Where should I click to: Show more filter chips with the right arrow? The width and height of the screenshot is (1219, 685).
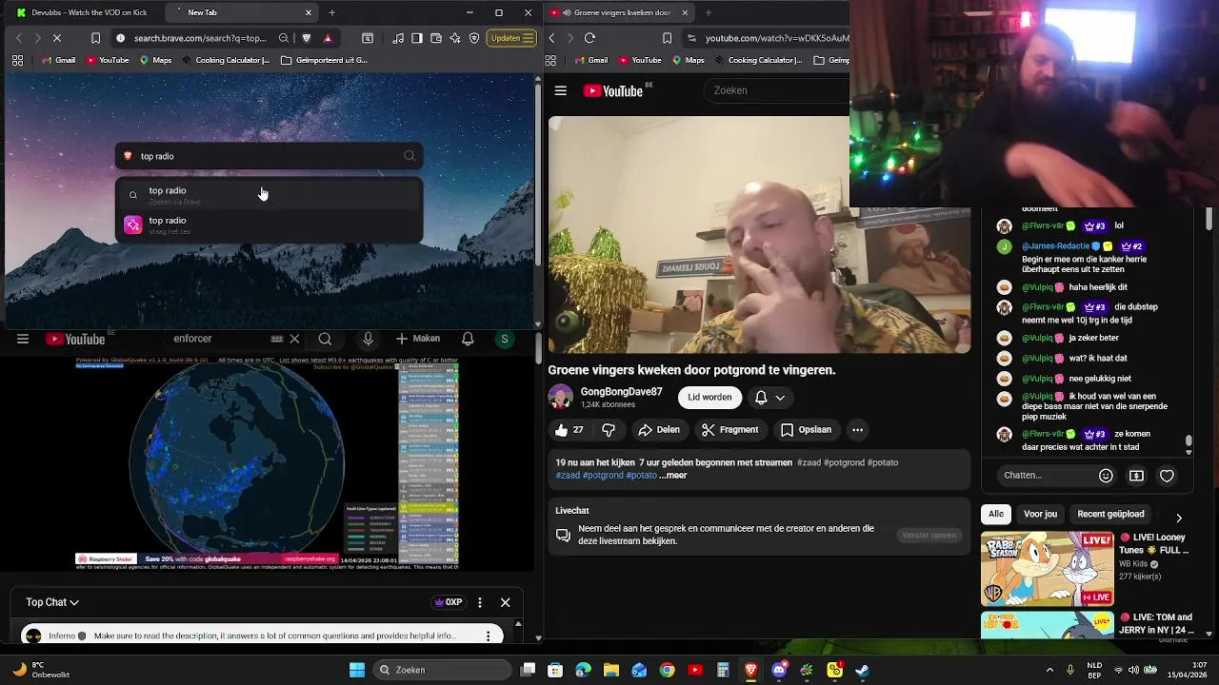[1179, 519]
